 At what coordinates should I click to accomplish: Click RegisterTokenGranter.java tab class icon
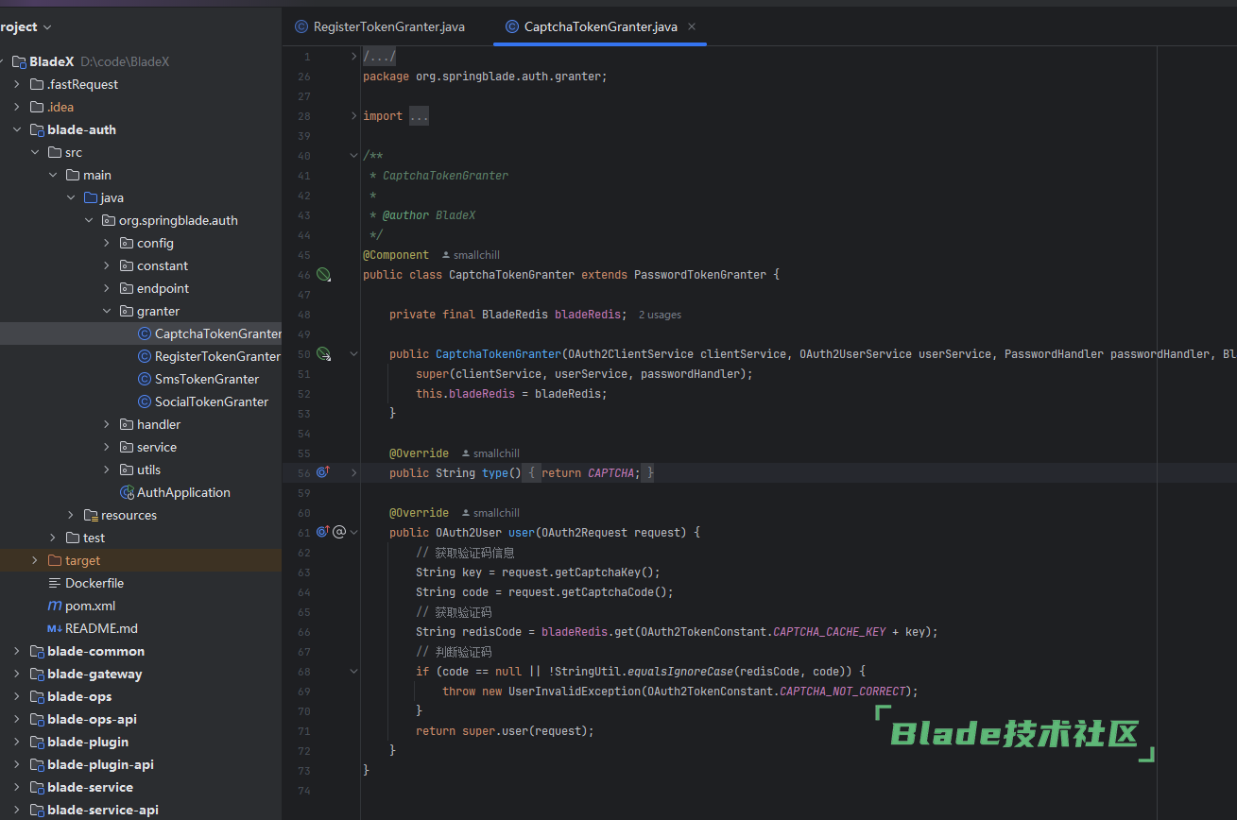tap(301, 26)
